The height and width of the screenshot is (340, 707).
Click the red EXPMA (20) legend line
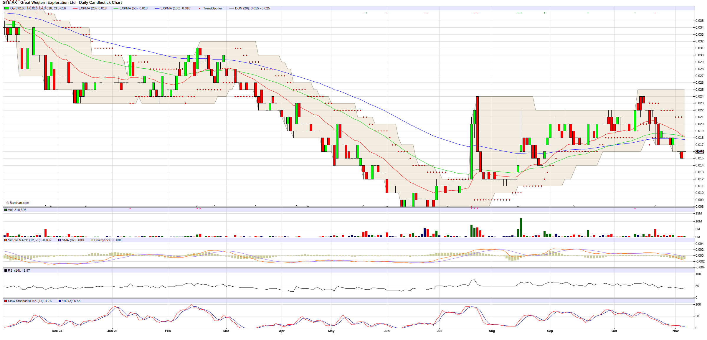[75, 8]
